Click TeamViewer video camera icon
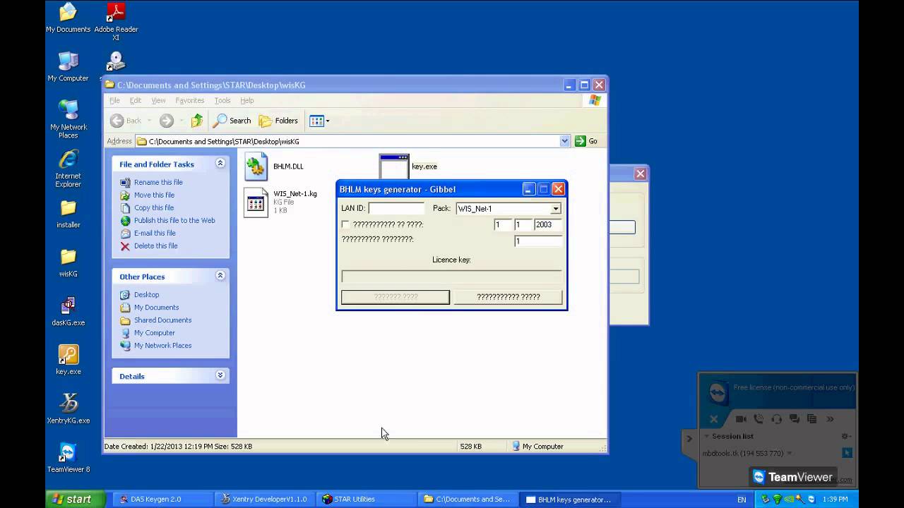 click(x=741, y=418)
